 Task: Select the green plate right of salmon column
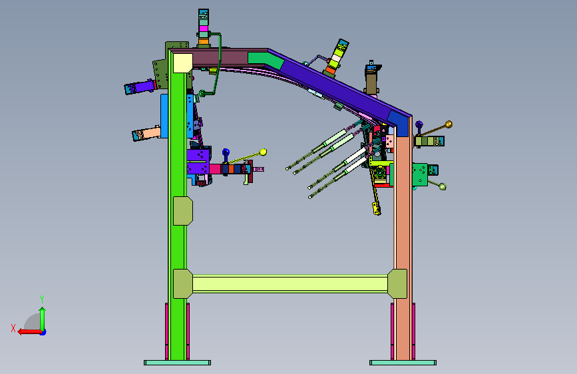click(419, 174)
